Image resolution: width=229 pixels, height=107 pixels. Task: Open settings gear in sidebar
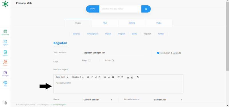[x=5, y=103]
